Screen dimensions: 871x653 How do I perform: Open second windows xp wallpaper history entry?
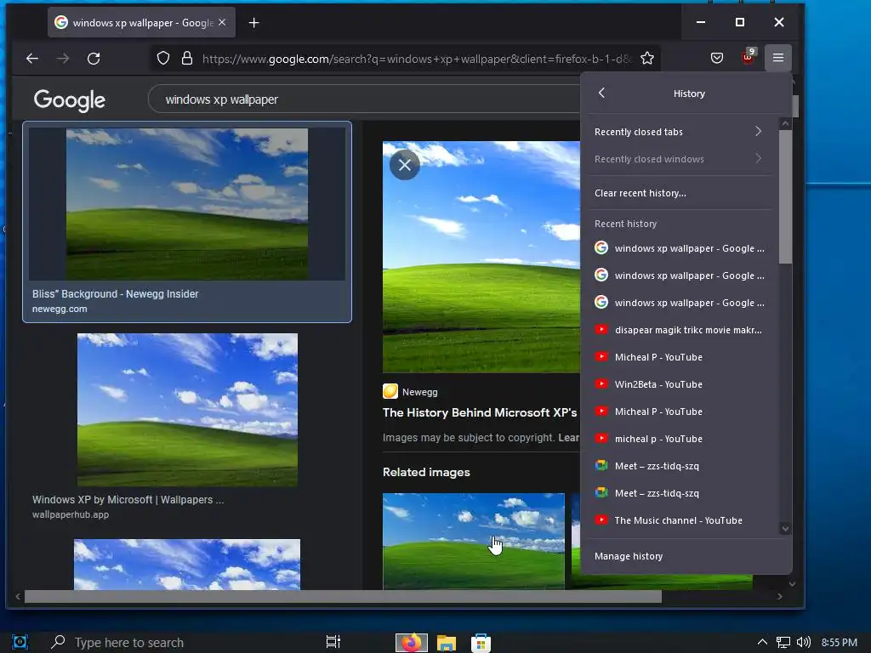[x=680, y=275]
